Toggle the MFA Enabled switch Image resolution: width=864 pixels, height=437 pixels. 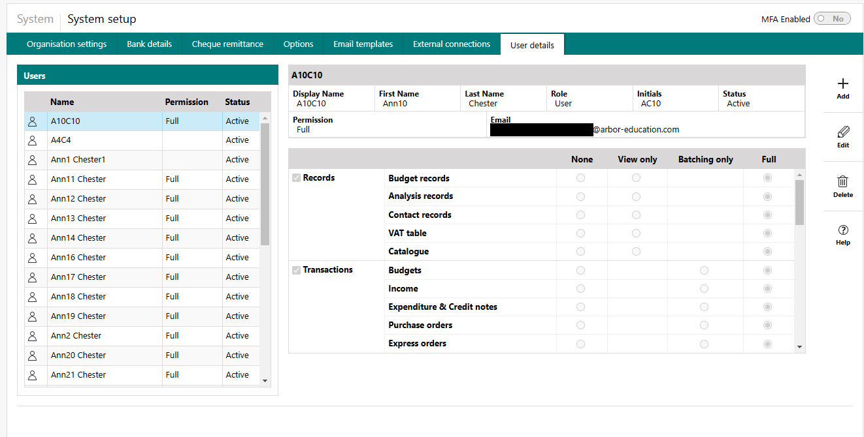pyautogui.click(x=831, y=19)
